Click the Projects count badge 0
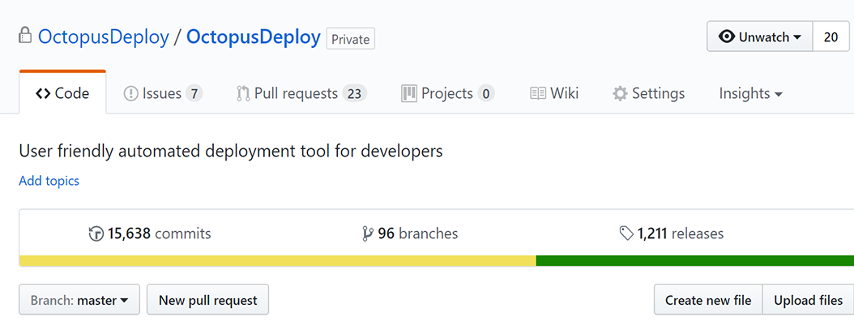 click(x=486, y=94)
